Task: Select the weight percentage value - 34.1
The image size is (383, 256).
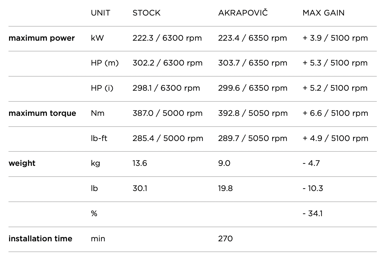Action: coord(312,214)
